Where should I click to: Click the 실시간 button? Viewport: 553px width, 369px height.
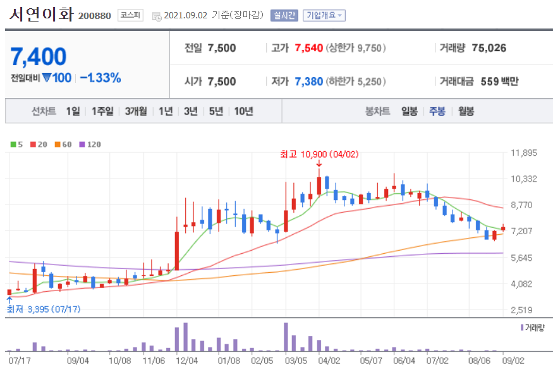pos(284,16)
